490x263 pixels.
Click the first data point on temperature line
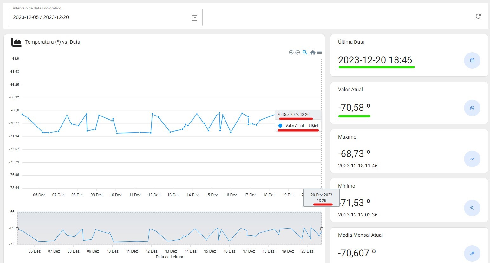click(22, 114)
